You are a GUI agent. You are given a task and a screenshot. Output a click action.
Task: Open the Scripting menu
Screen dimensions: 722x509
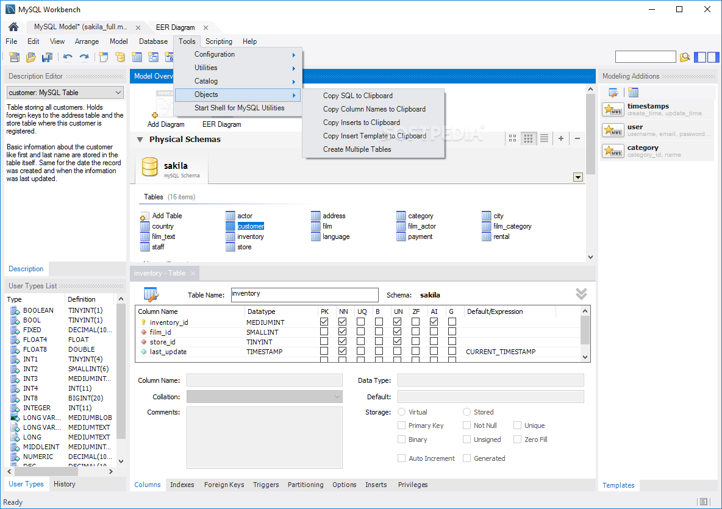pyautogui.click(x=219, y=41)
